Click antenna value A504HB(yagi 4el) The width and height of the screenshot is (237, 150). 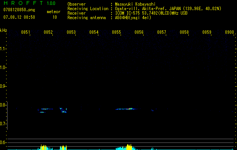pos(133,18)
